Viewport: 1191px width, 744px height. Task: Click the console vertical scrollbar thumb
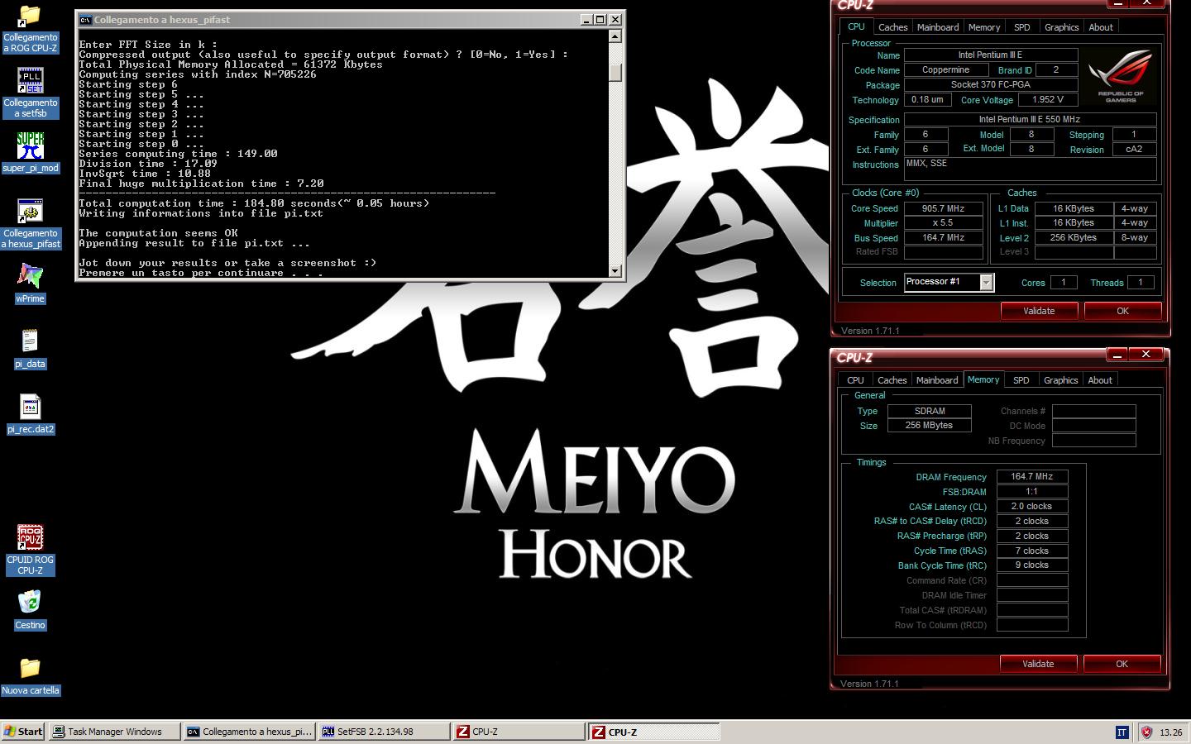point(615,71)
